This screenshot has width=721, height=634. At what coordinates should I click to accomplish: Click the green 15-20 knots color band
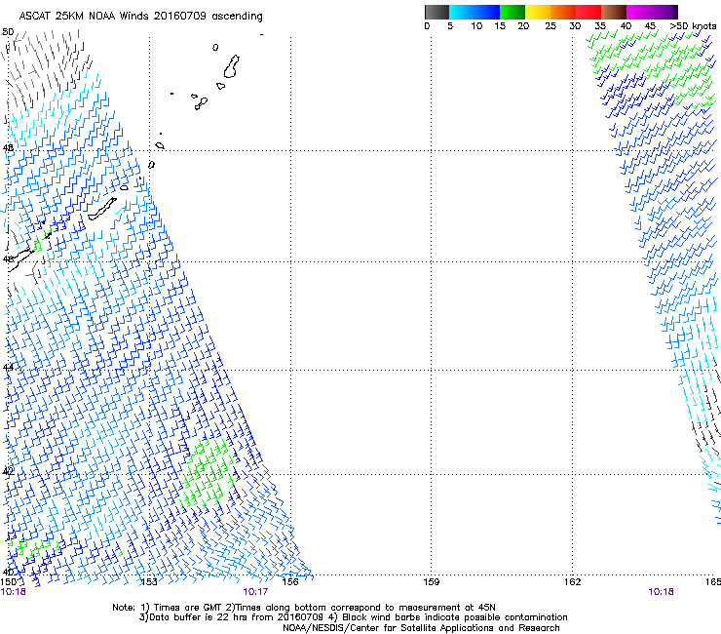pos(512,12)
